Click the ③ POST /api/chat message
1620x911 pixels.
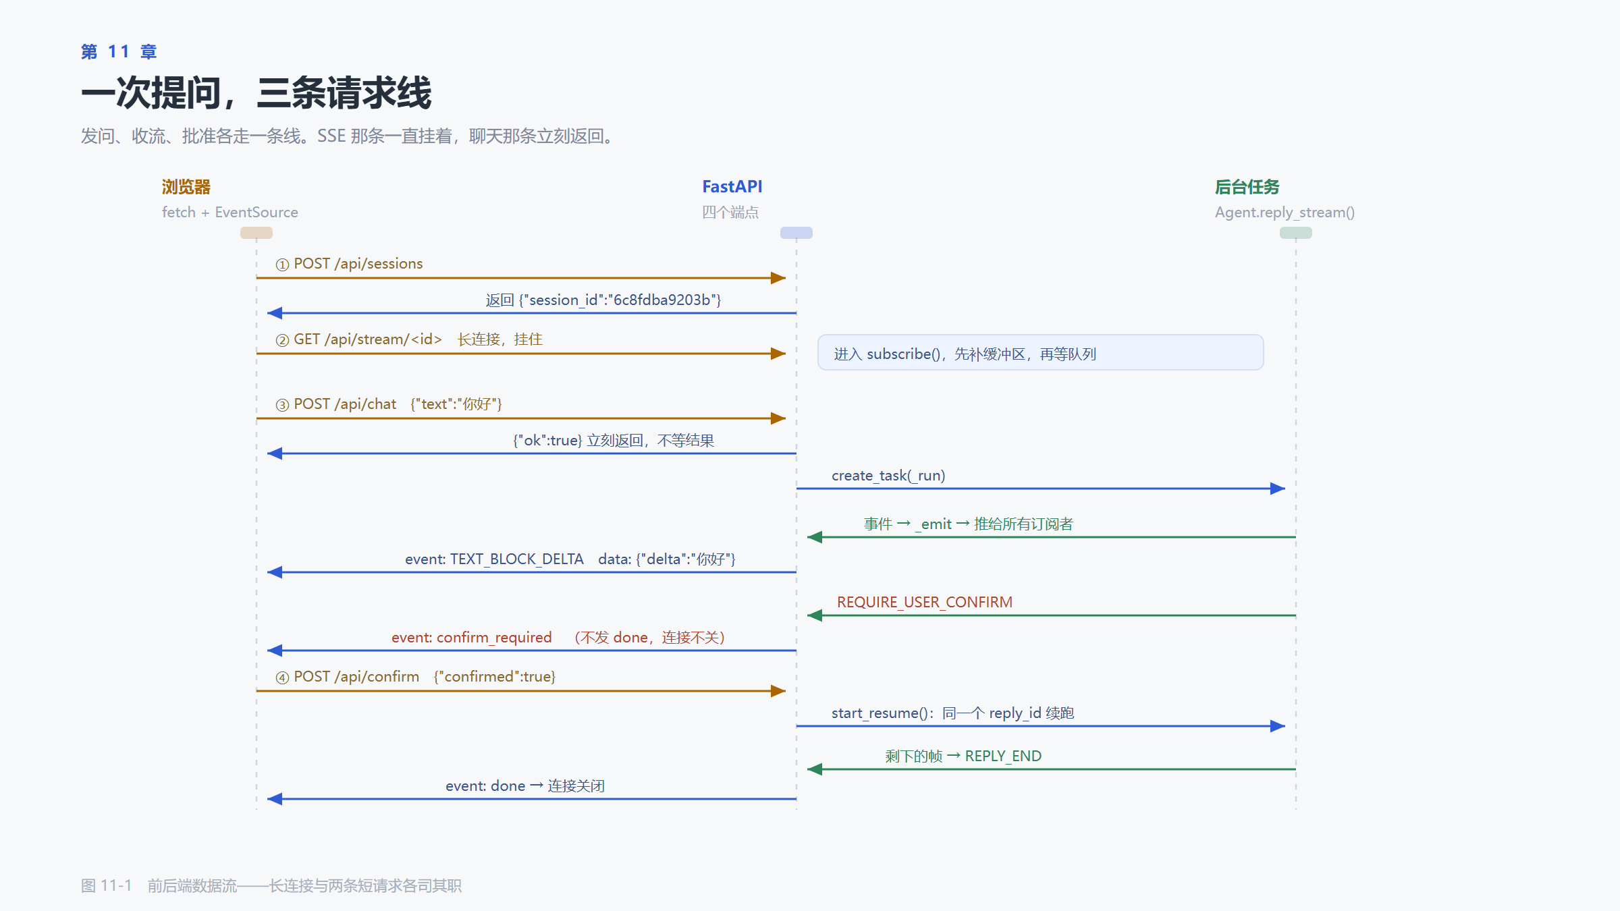[389, 404]
